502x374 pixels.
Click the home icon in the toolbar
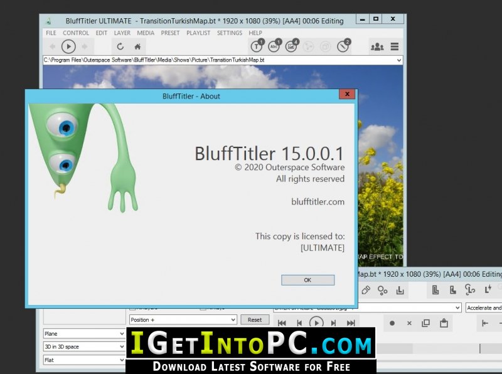(x=137, y=46)
